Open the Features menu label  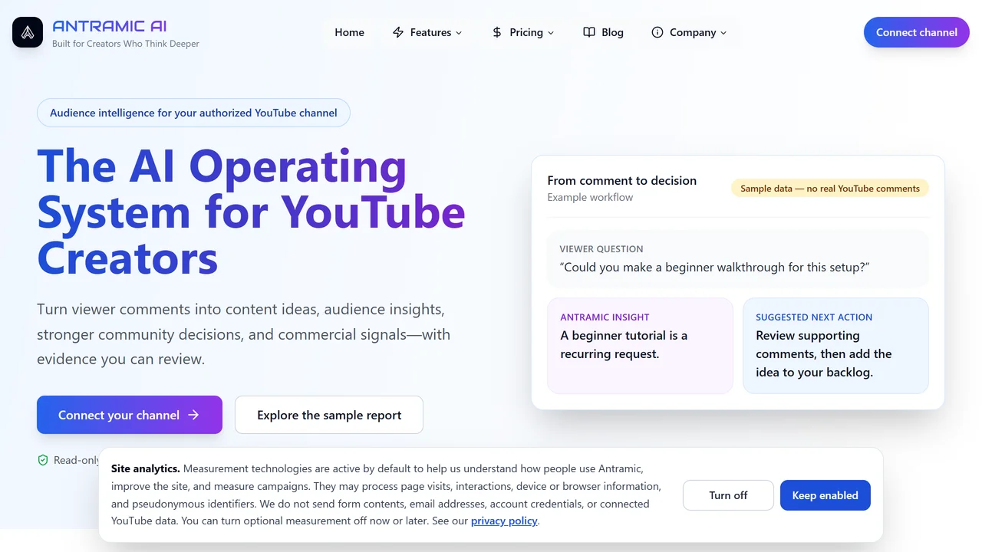[x=430, y=32]
